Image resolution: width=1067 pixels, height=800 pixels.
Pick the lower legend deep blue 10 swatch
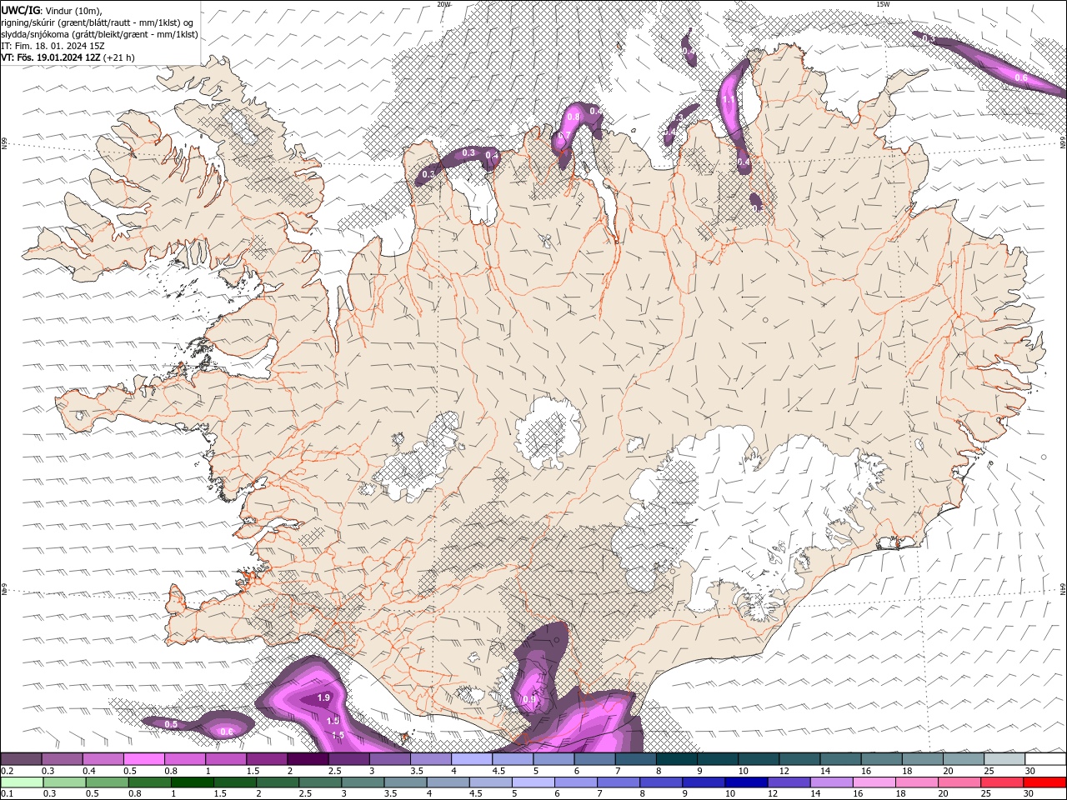(747, 782)
